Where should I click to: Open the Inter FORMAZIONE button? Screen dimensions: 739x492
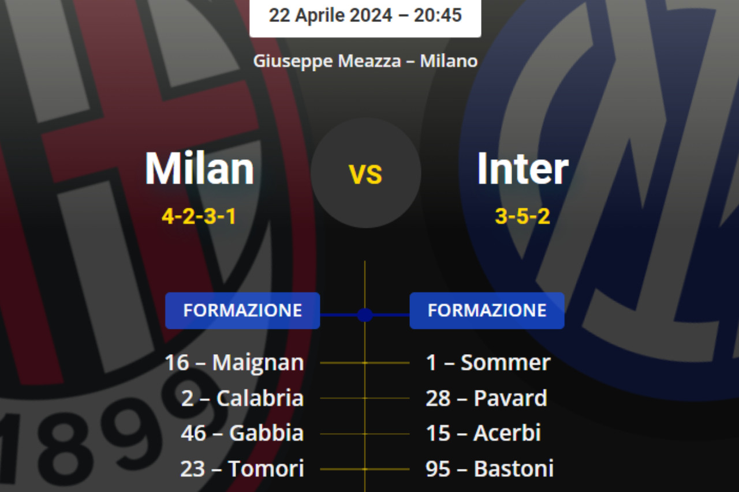(x=487, y=310)
